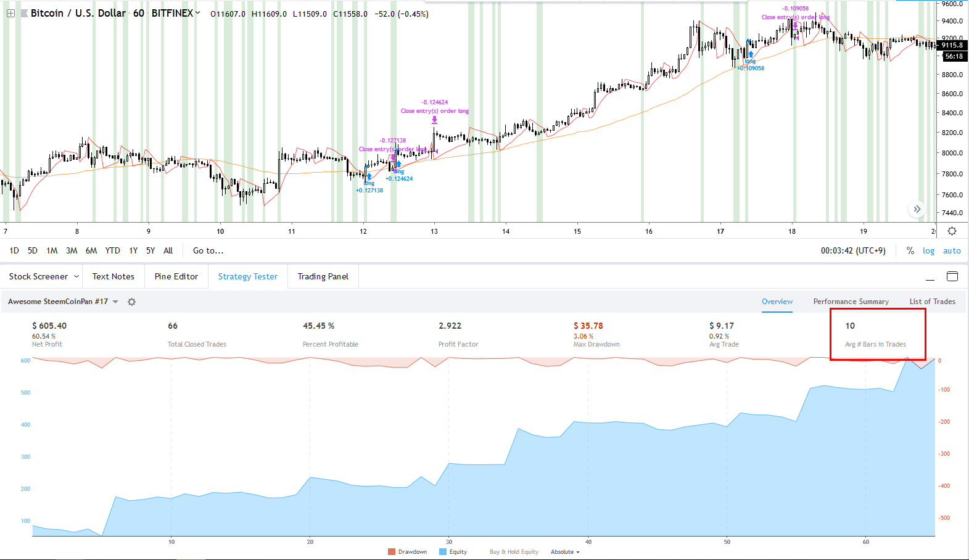Jump to the most recent bar arrow
This screenshot has height=560, width=969.
917,209
